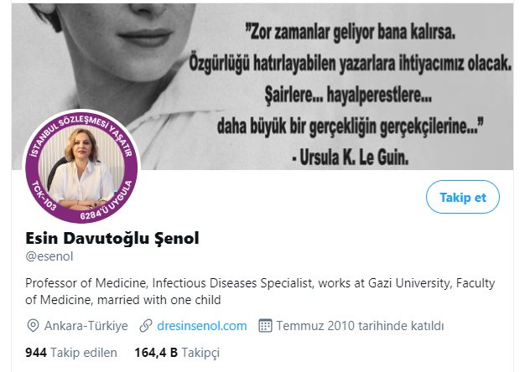Click the chain link icon
This screenshot has height=372, width=525.
point(146,326)
